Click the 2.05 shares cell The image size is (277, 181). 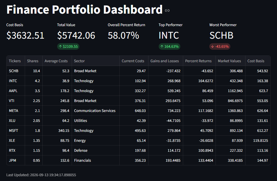tap(34, 120)
